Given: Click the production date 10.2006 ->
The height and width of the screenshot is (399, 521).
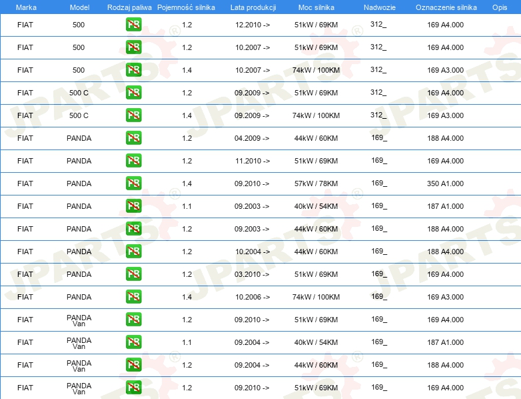Looking at the screenshot, I should [x=253, y=297].
